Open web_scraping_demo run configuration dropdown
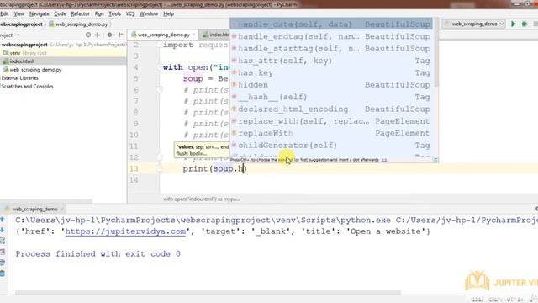538x303 pixels. click(473, 24)
